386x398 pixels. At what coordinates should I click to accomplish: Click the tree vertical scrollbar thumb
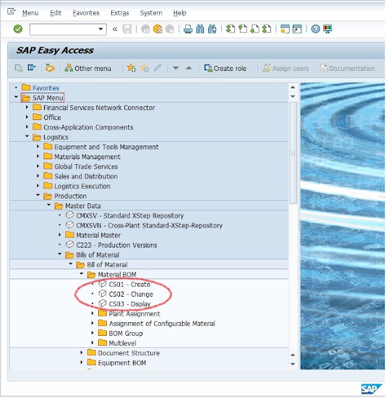tap(293, 152)
